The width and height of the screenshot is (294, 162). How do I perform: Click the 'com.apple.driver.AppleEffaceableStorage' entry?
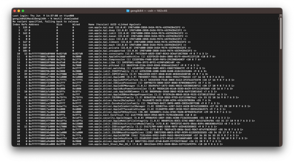pos(117,109)
